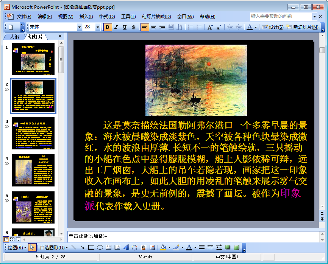Apply font color from formatting toolbar
The height and width of the screenshot is (264, 328).
point(250,27)
